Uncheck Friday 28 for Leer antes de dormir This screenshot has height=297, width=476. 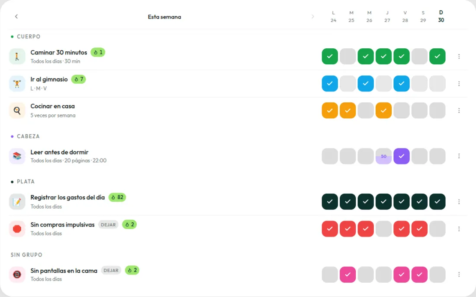click(x=402, y=156)
